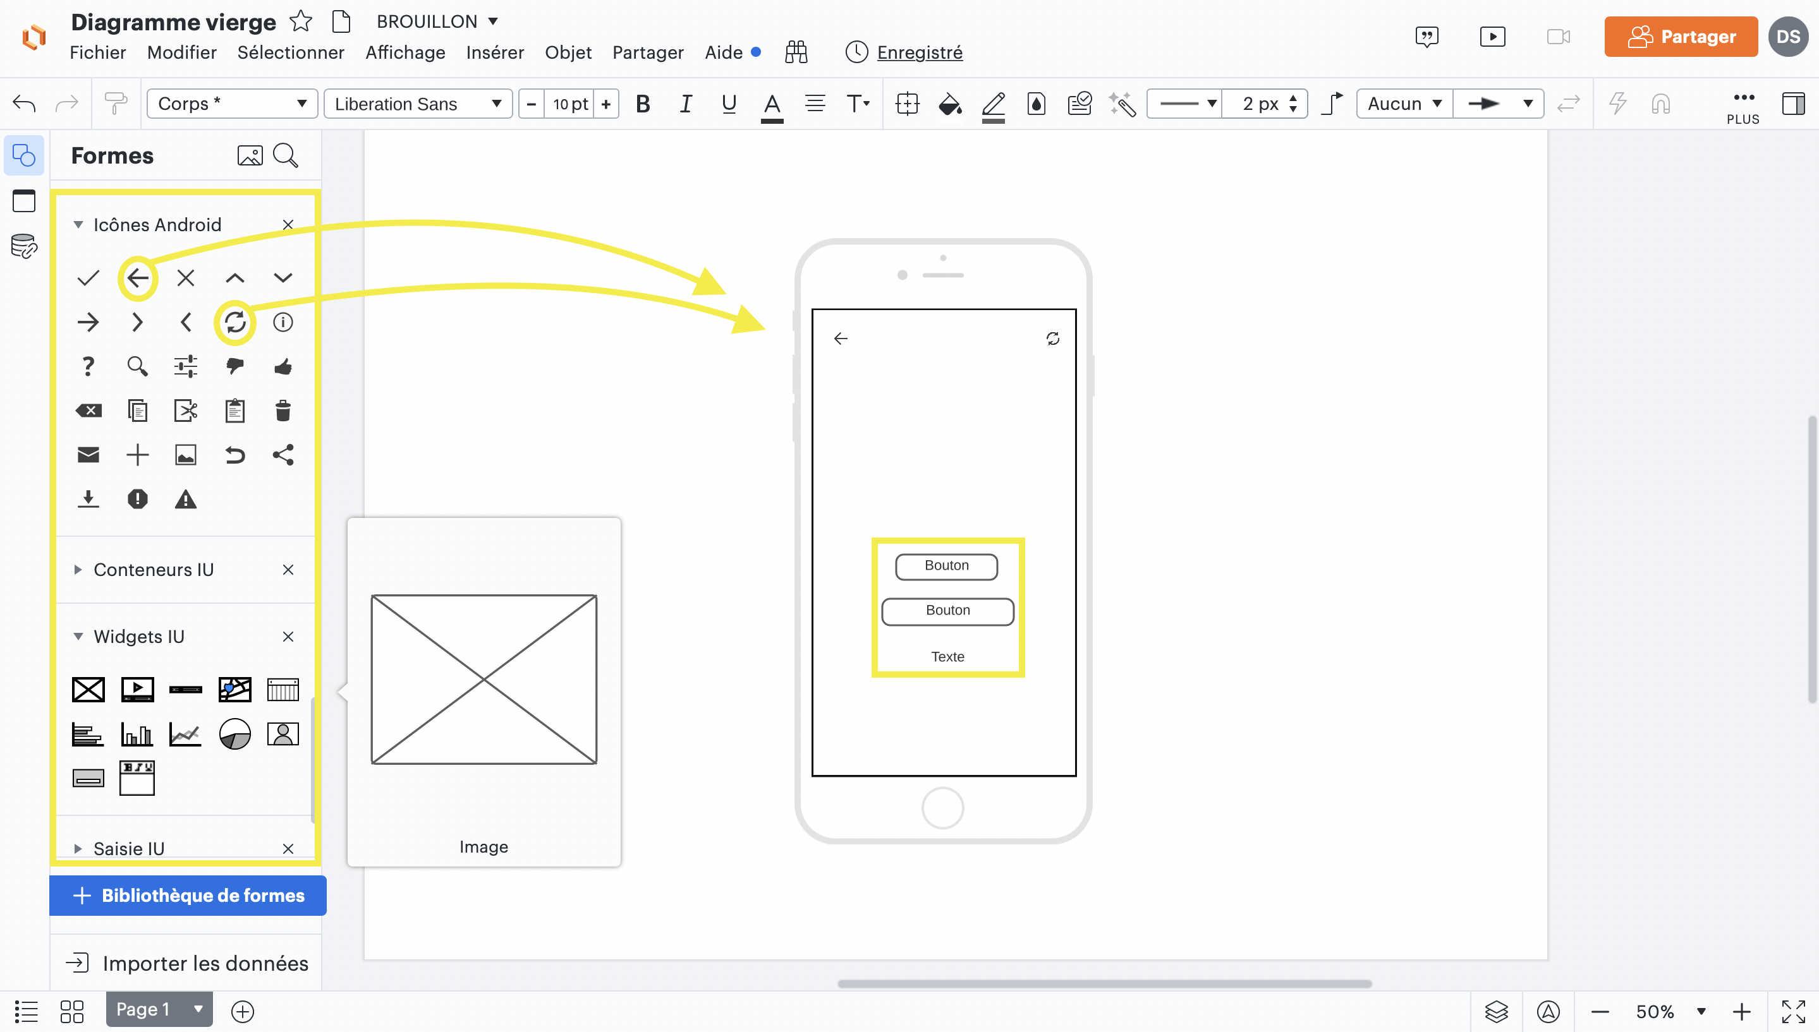Select the info circle Android icon
The image size is (1819, 1032).
(283, 323)
